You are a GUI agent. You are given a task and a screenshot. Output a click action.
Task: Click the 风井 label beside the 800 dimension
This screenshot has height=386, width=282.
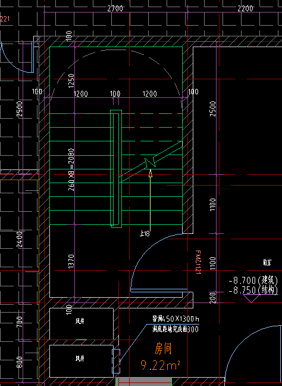pos(80,358)
